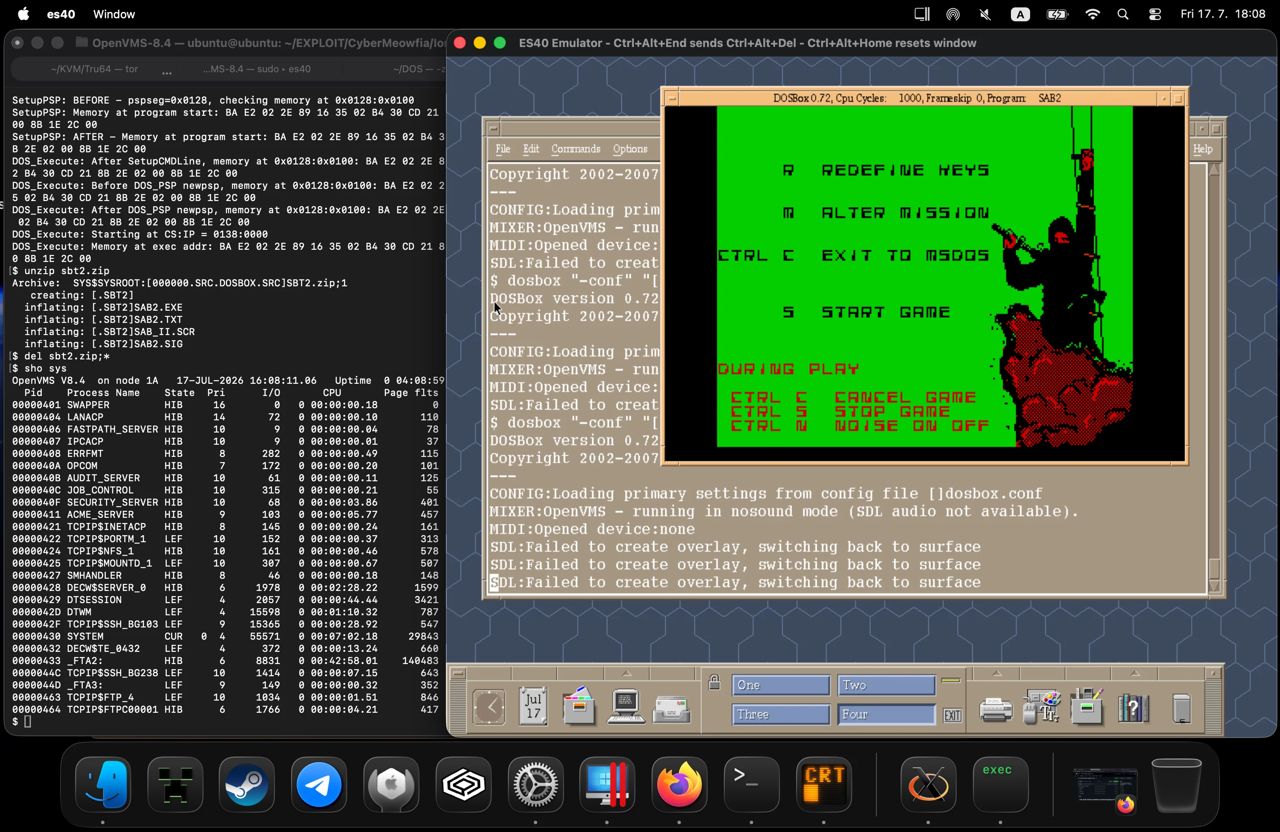
Task: Open the Help menu in DECterm
Action: (1203, 149)
